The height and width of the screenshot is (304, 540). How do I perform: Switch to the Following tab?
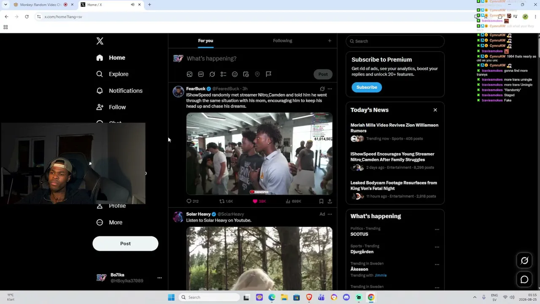pyautogui.click(x=283, y=41)
